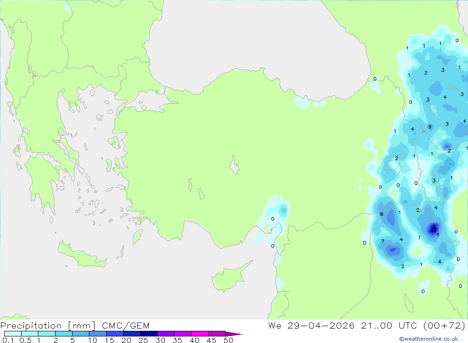The height and width of the screenshot is (343, 468).
Task: Click the '21..00 UTC' time text
Action: click(x=389, y=326)
